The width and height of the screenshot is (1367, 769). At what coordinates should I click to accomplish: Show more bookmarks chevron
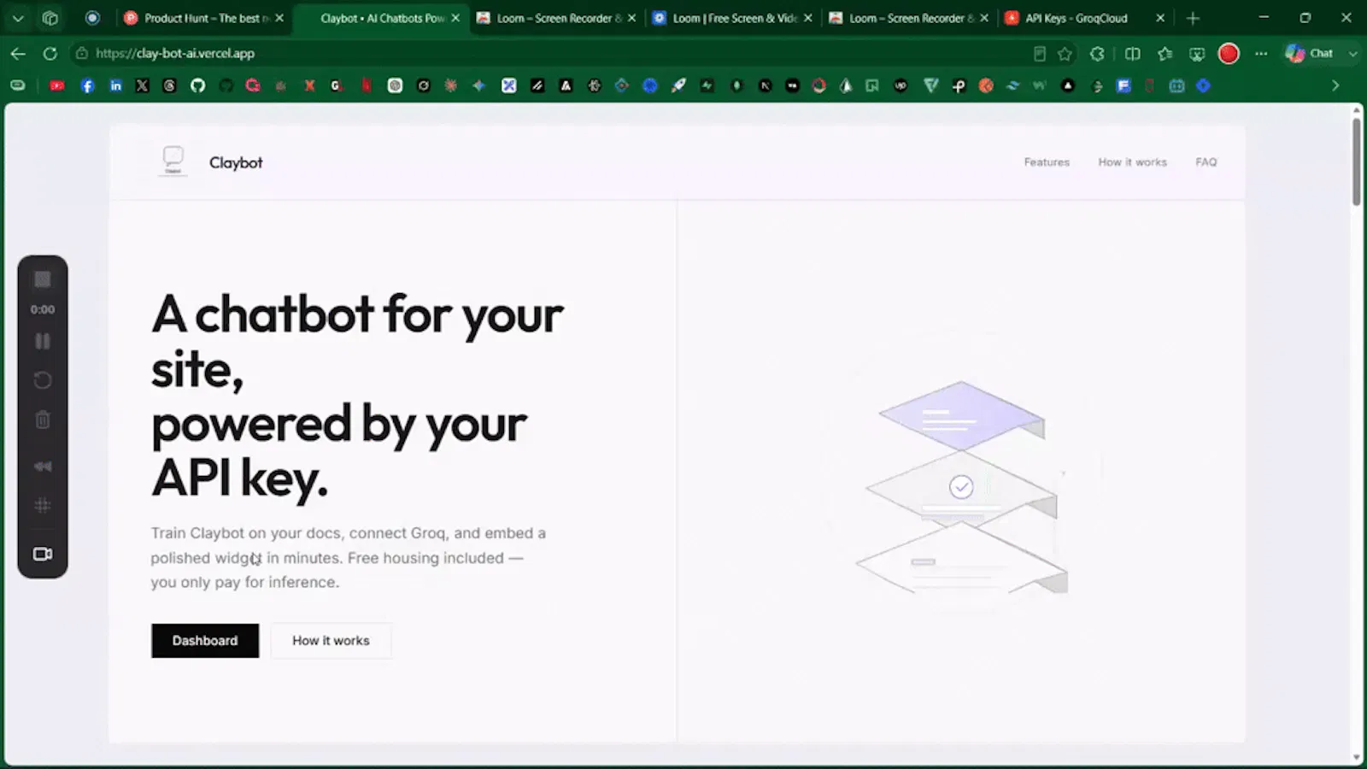1335,85
